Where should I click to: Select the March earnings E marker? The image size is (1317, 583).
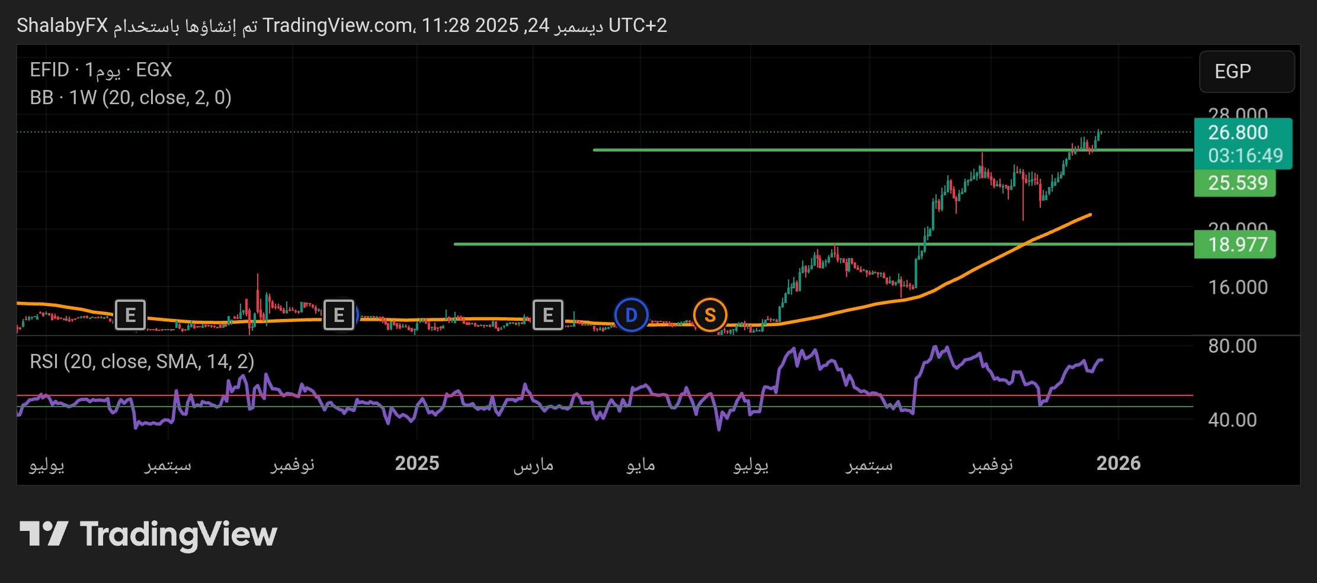[x=547, y=315]
